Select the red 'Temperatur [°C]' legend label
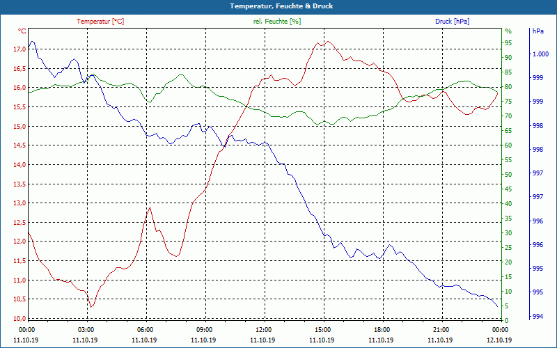Image resolution: width=557 pixels, height=348 pixels. click(x=100, y=22)
